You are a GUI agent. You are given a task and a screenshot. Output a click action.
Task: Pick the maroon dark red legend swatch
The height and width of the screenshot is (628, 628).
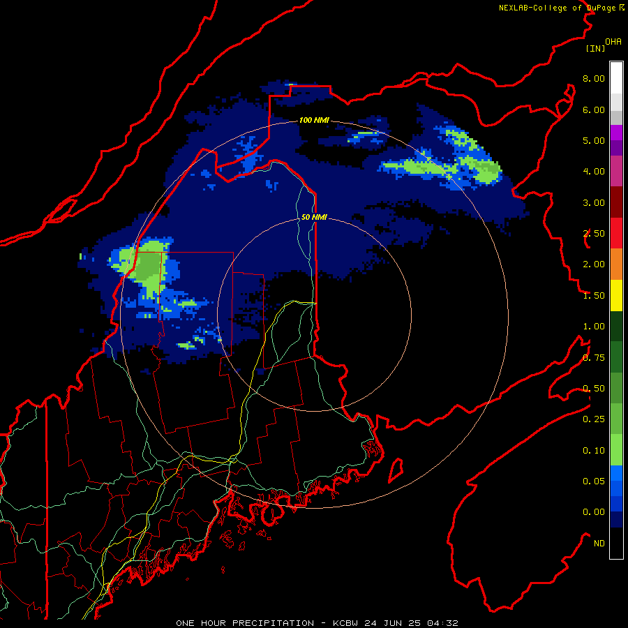click(x=616, y=202)
